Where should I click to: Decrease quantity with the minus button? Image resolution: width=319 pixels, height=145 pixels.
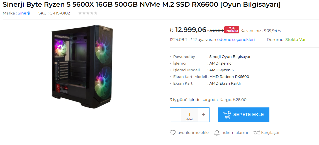click(x=176, y=115)
